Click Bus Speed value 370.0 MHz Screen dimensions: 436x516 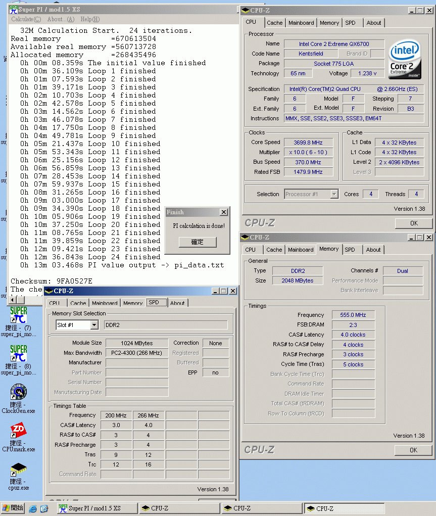point(308,162)
